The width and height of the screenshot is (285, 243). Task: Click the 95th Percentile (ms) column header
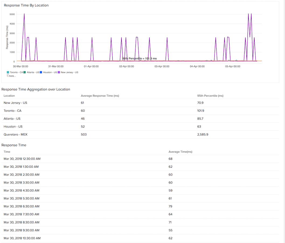210,96
